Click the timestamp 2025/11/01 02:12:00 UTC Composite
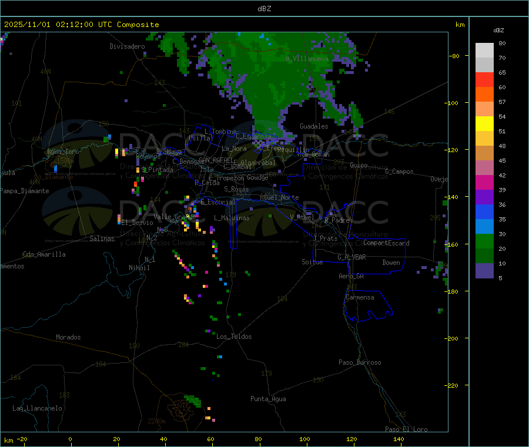Image resolution: width=529 pixels, height=447 pixels. [81, 25]
